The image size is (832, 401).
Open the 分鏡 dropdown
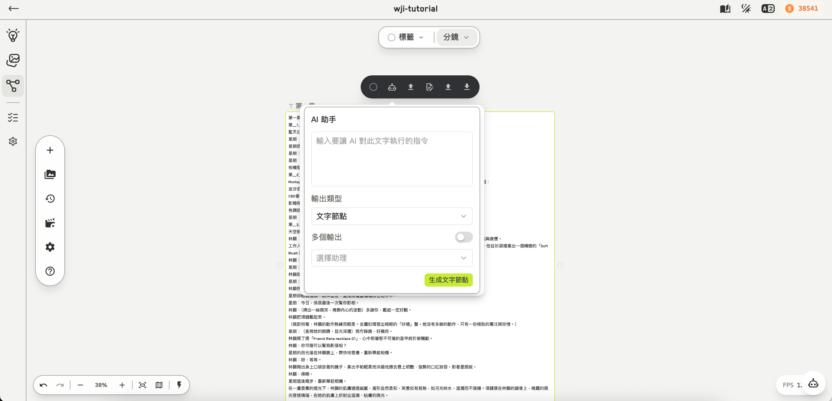[x=456, y=37]
